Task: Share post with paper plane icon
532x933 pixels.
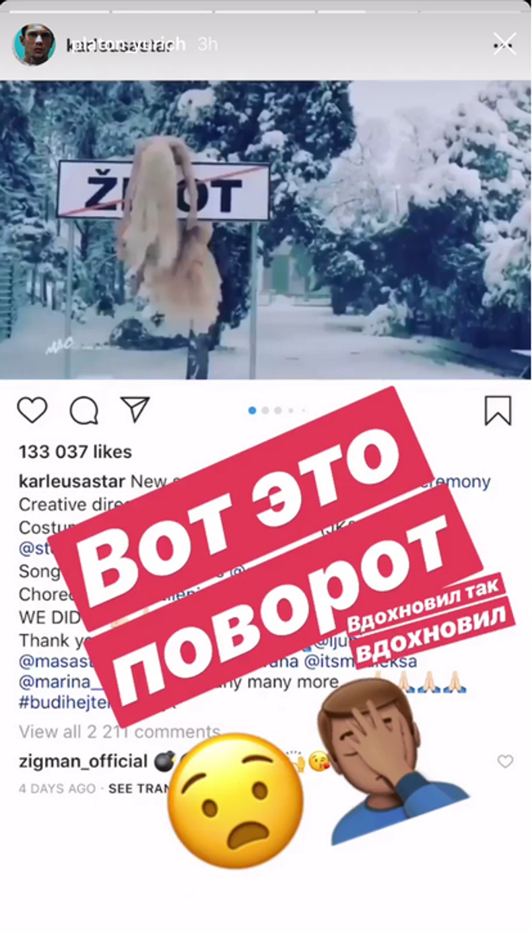Action: pos(135,410)
